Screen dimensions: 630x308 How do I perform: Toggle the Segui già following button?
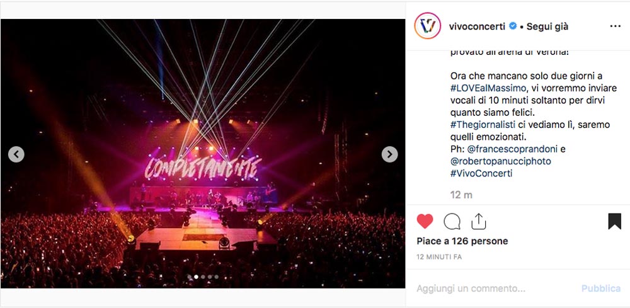(547, 27)
